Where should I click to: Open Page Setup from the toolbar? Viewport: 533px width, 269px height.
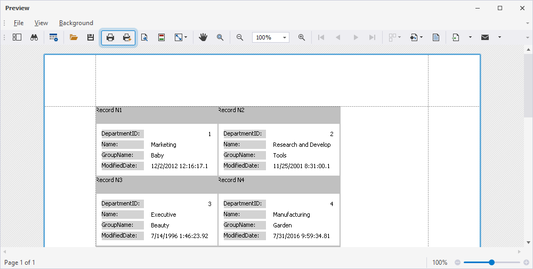click(x=144, y=37)
